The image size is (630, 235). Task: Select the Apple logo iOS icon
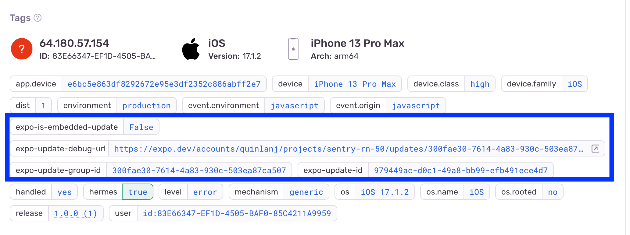click(x=192, y=48)
